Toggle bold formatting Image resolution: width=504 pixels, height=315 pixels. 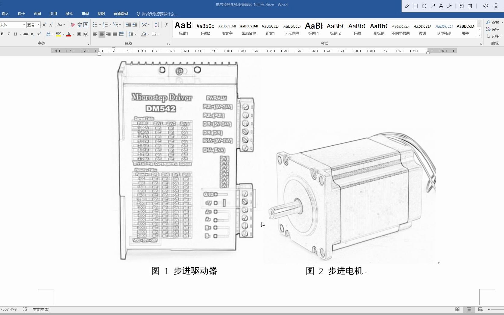[2, 34]
